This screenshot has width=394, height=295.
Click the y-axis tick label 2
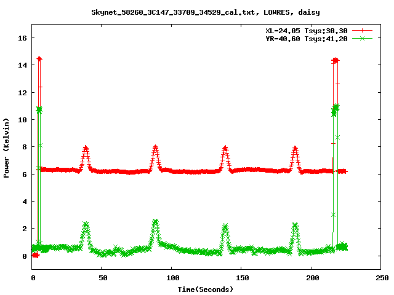click(25, 229)
